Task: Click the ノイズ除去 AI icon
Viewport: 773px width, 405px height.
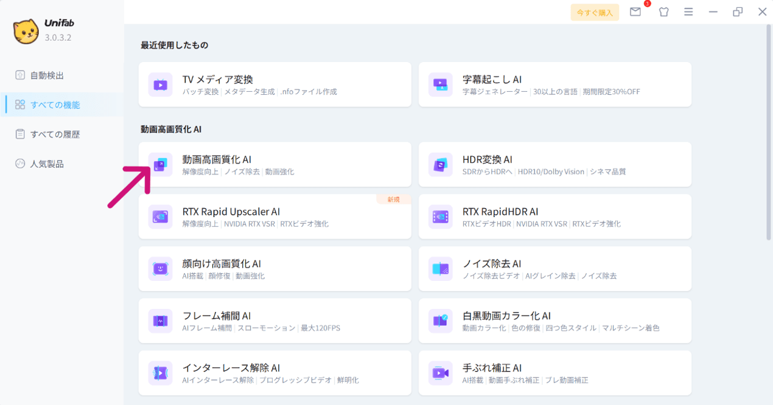Action: click(x=440, y=269)
